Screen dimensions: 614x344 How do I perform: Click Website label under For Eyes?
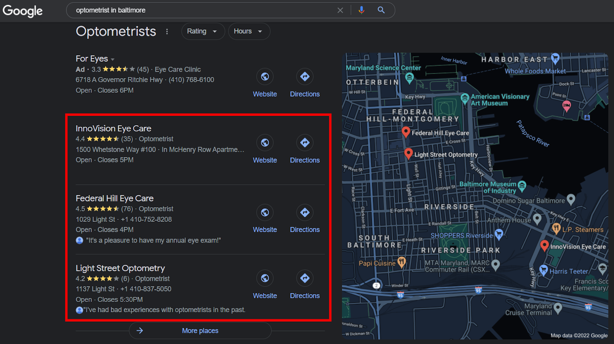pos(265,94)
